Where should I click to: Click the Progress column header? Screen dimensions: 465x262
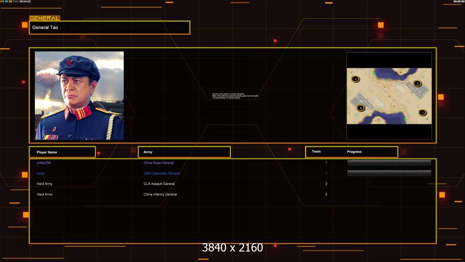click(x=354, y=152)
